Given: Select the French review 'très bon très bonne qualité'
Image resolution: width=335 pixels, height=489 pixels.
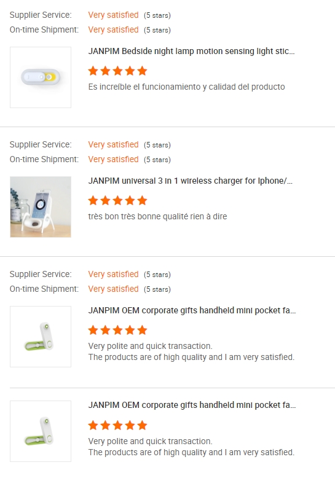Looking at the screenshot, I should coord(157,216).
